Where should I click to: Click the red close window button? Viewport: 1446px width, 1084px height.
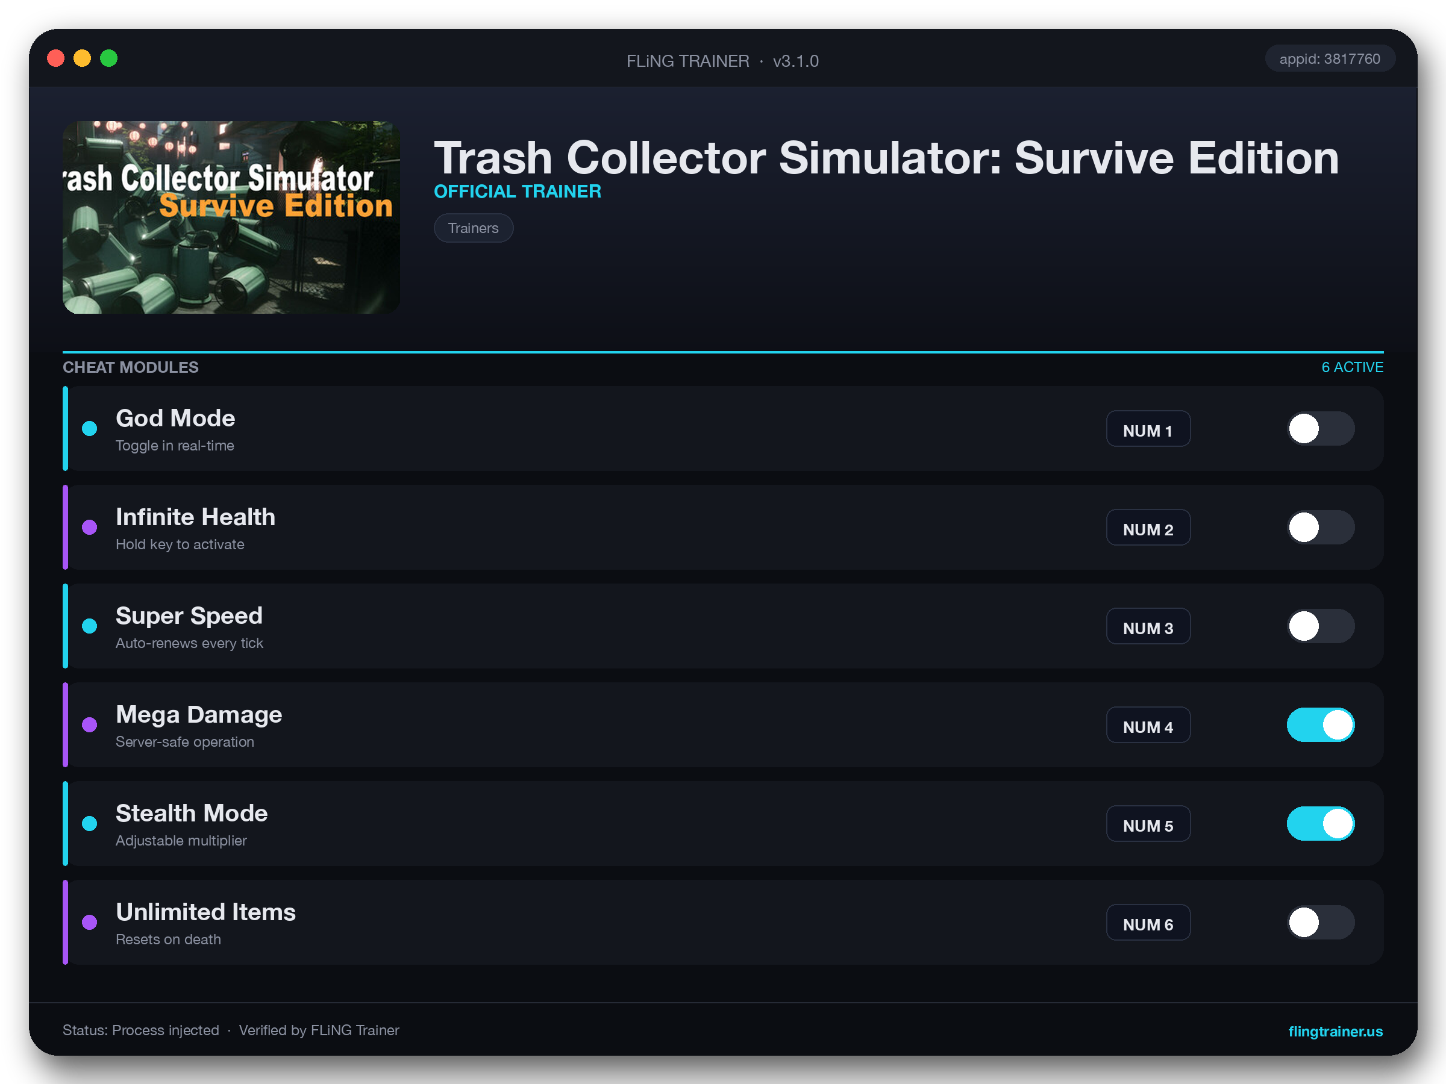pos(56,59)
